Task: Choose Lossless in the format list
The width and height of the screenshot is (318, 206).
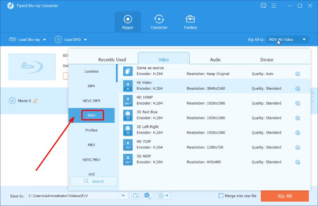Action: pos(91,71)
